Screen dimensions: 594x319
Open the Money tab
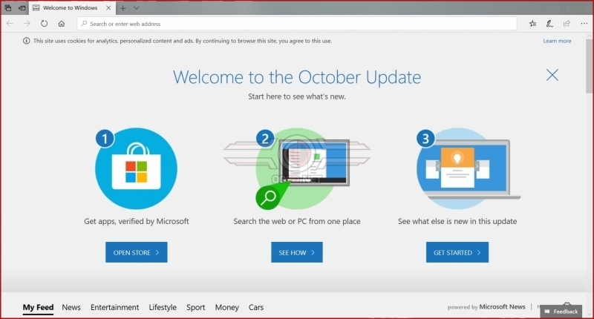(227, 307)
